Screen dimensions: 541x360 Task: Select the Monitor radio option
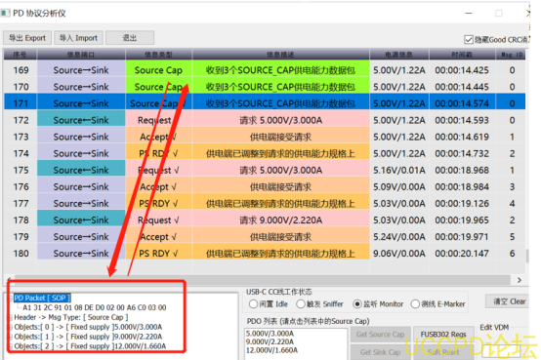(x=357, y=303)
